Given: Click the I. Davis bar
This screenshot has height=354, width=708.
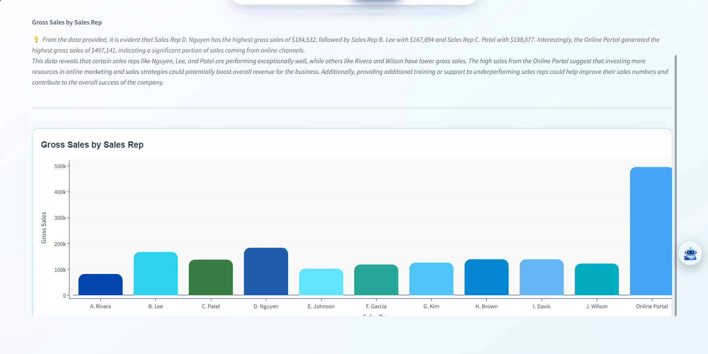Looking at the screenshot, I should (541, 277).
